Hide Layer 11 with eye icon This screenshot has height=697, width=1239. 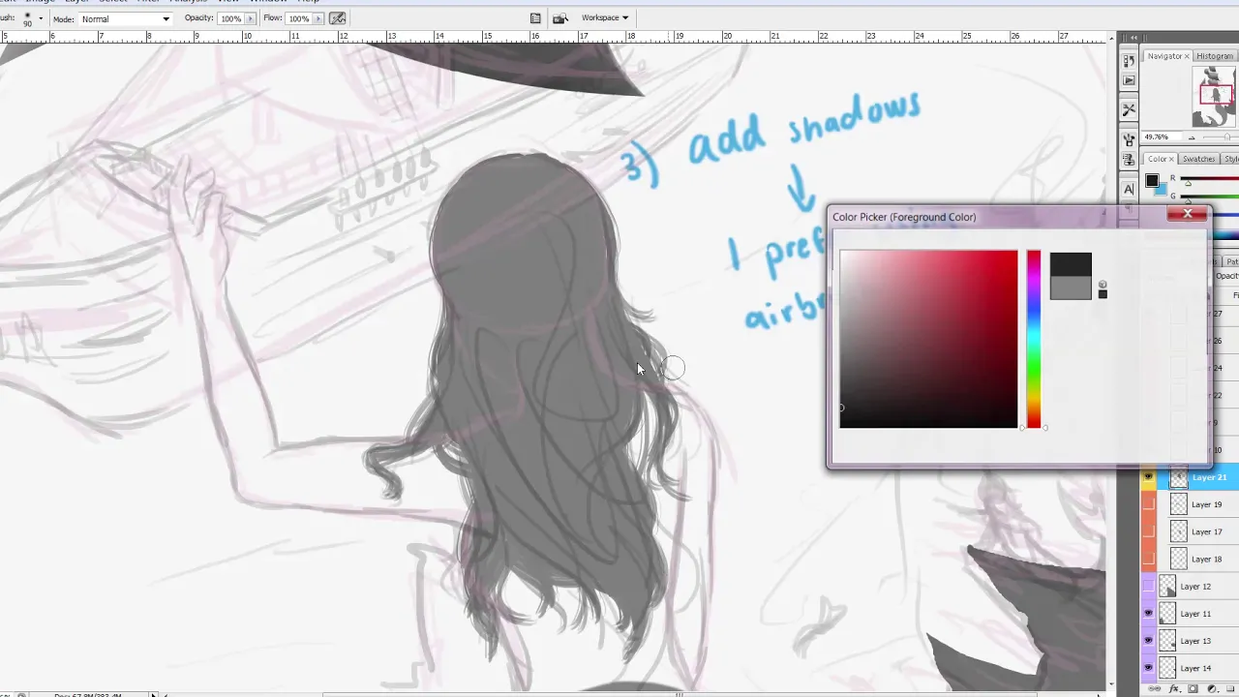[x=1149, y=613]
